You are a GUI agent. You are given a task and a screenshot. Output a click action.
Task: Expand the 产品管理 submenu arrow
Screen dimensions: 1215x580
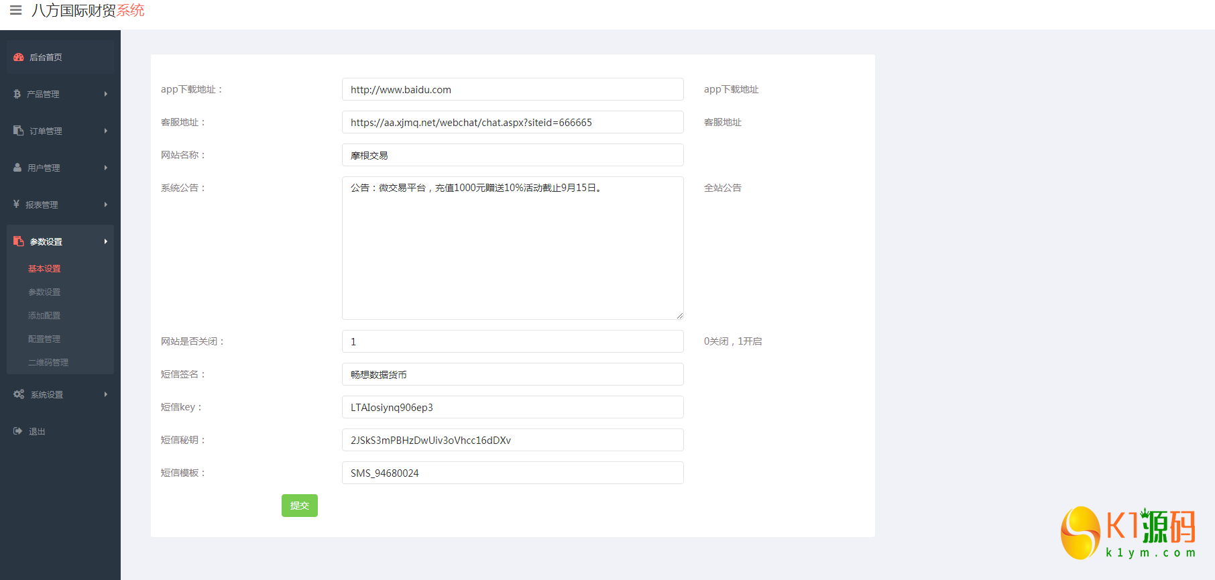tap(106, 94)
